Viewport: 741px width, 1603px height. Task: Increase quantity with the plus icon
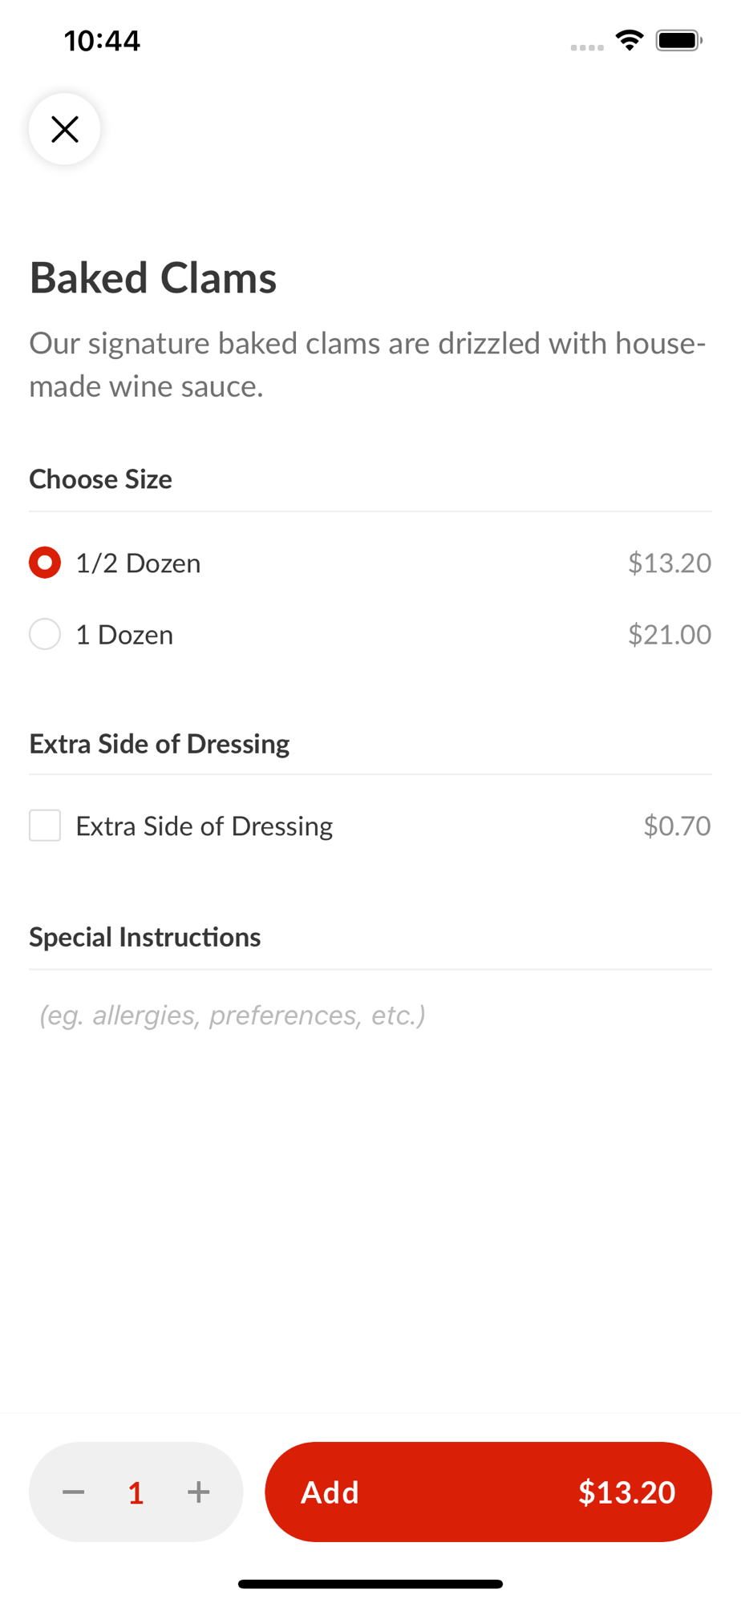point(198,1492)
